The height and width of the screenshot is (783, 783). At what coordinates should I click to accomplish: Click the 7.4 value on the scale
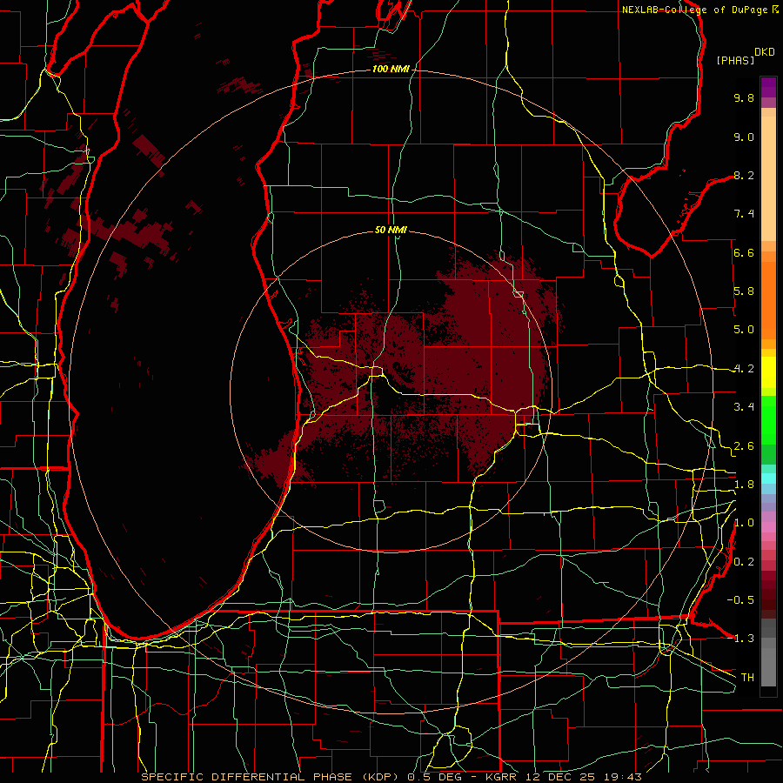click(x=744, y=214)
